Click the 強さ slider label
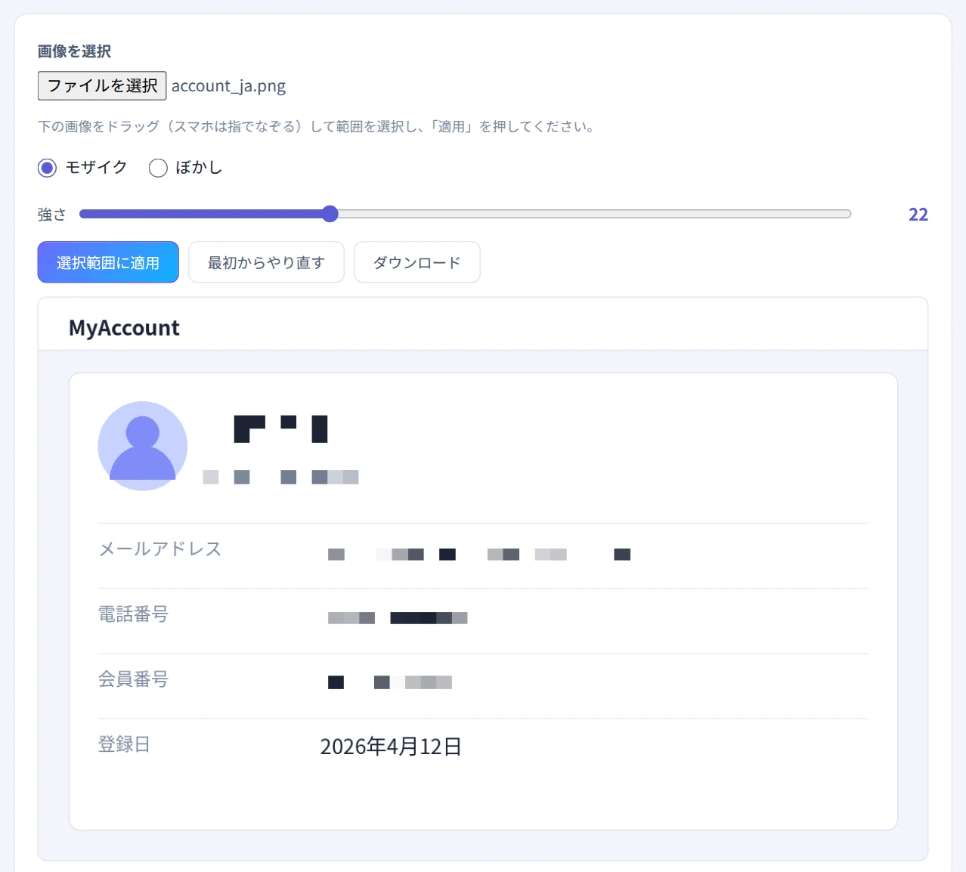 coord(52,215)
